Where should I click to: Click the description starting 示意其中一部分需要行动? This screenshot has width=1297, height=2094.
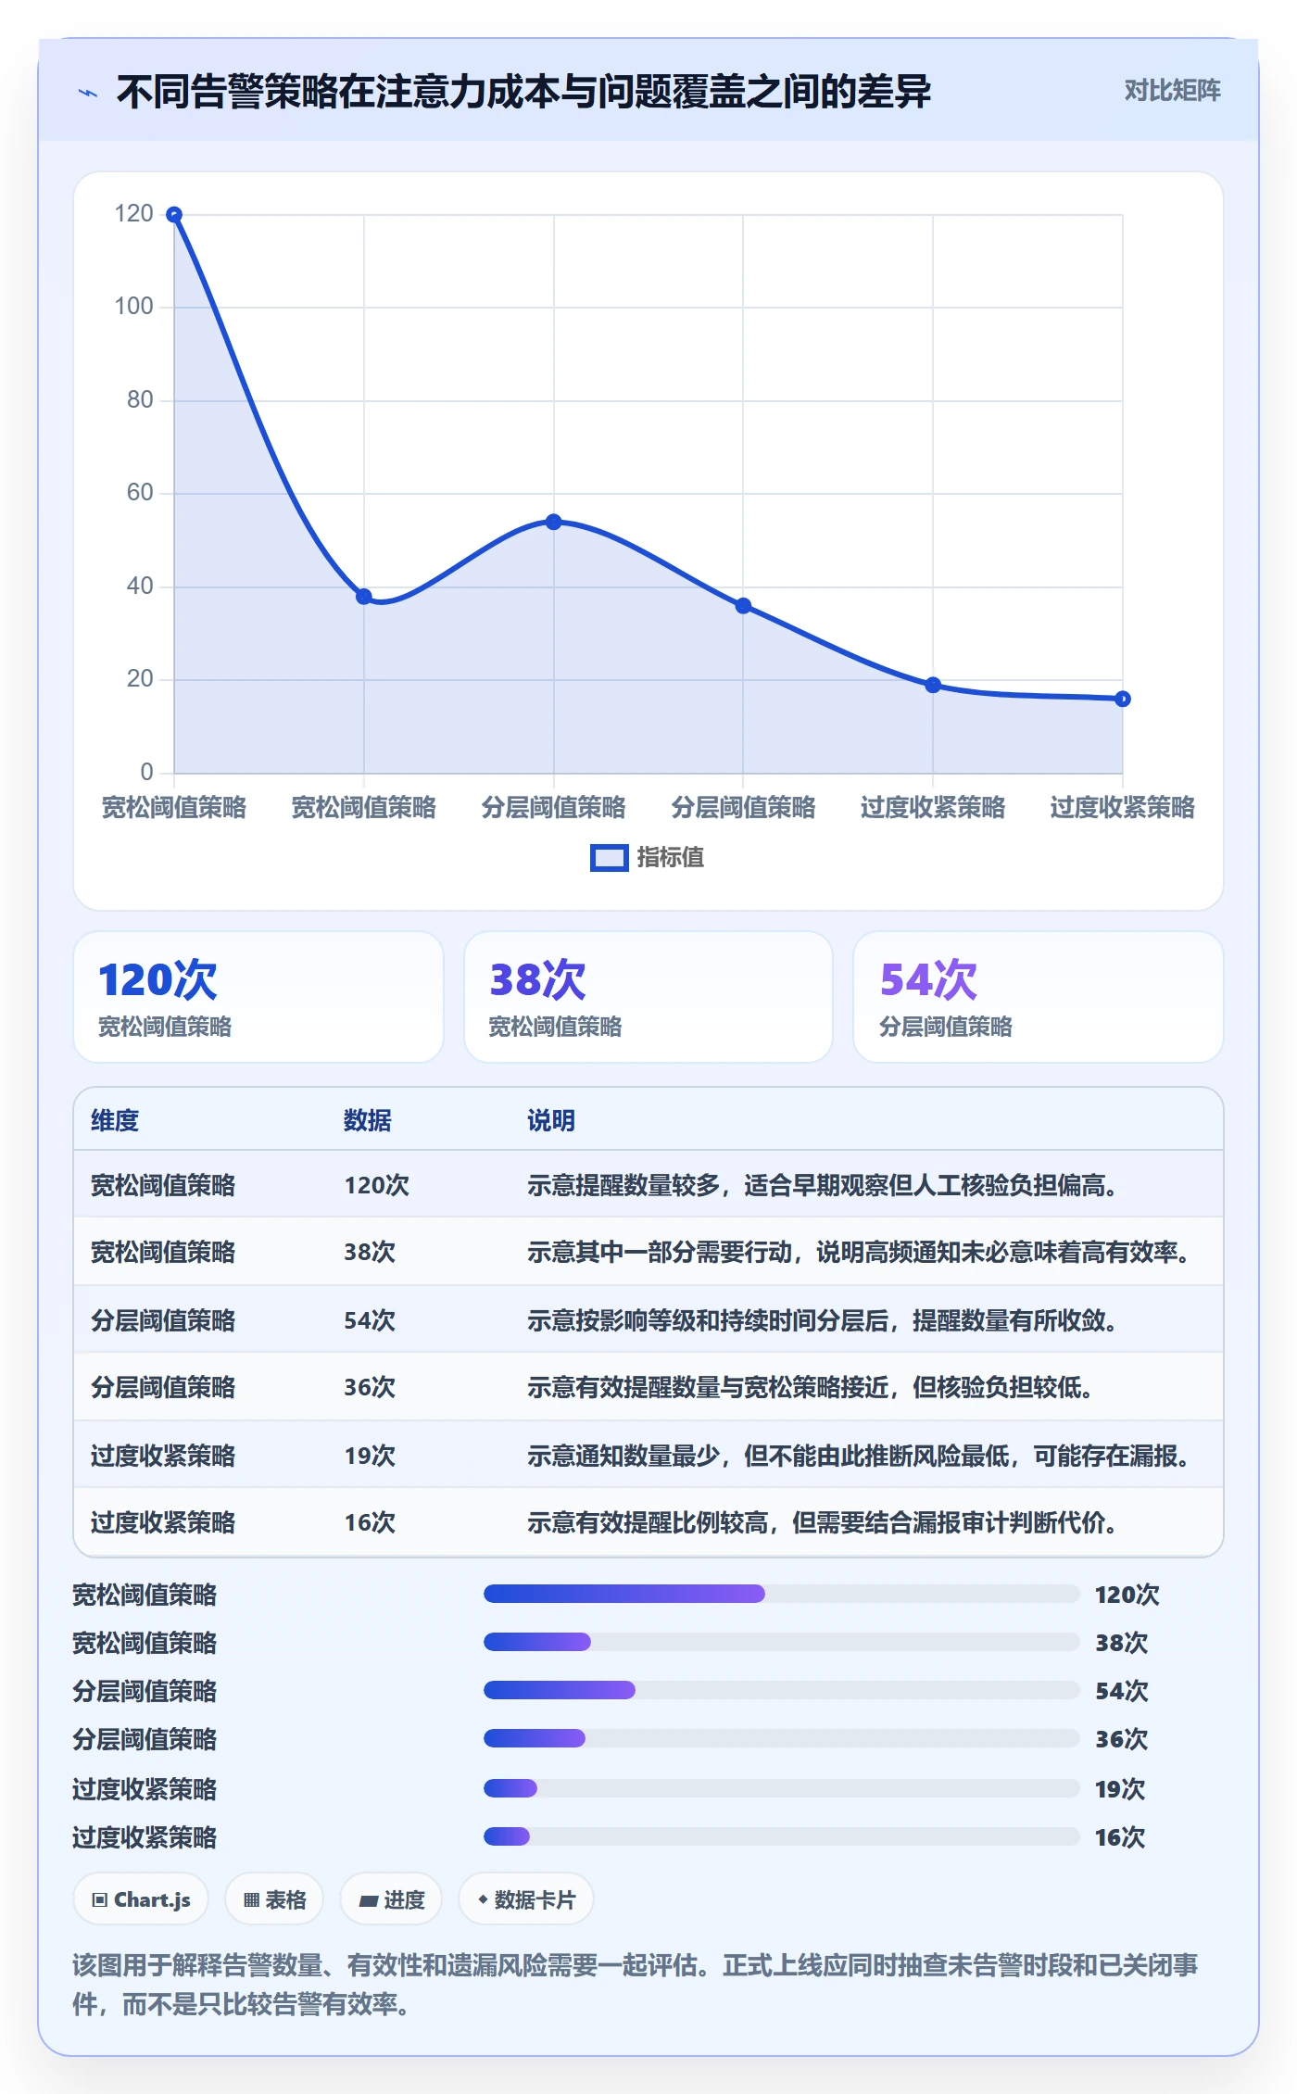[x=859, y=1252]
